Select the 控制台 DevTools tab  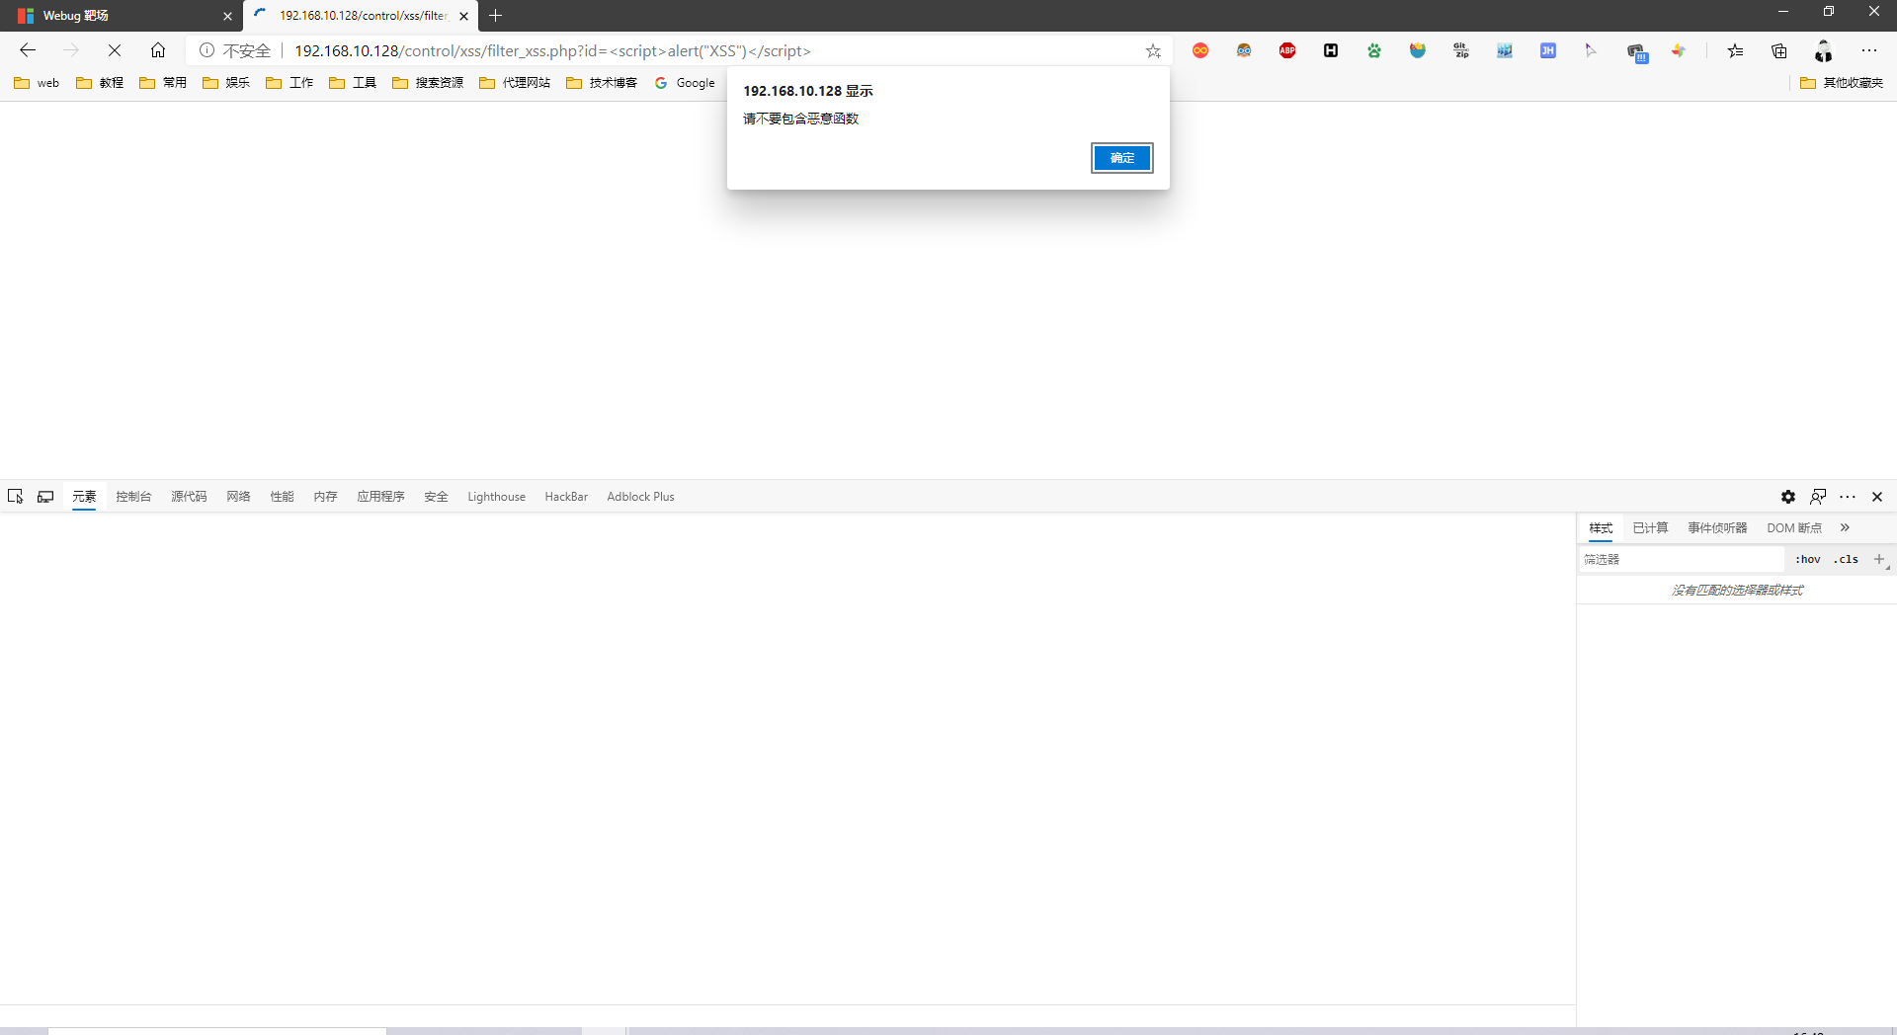point(133,497)
